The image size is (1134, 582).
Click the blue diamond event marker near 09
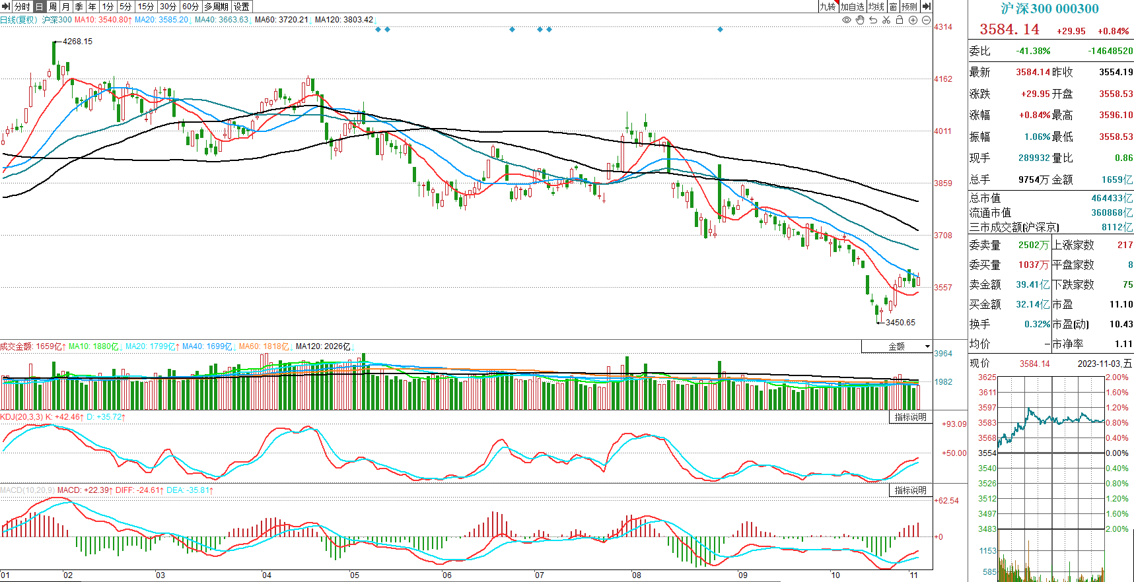(720, 30)
